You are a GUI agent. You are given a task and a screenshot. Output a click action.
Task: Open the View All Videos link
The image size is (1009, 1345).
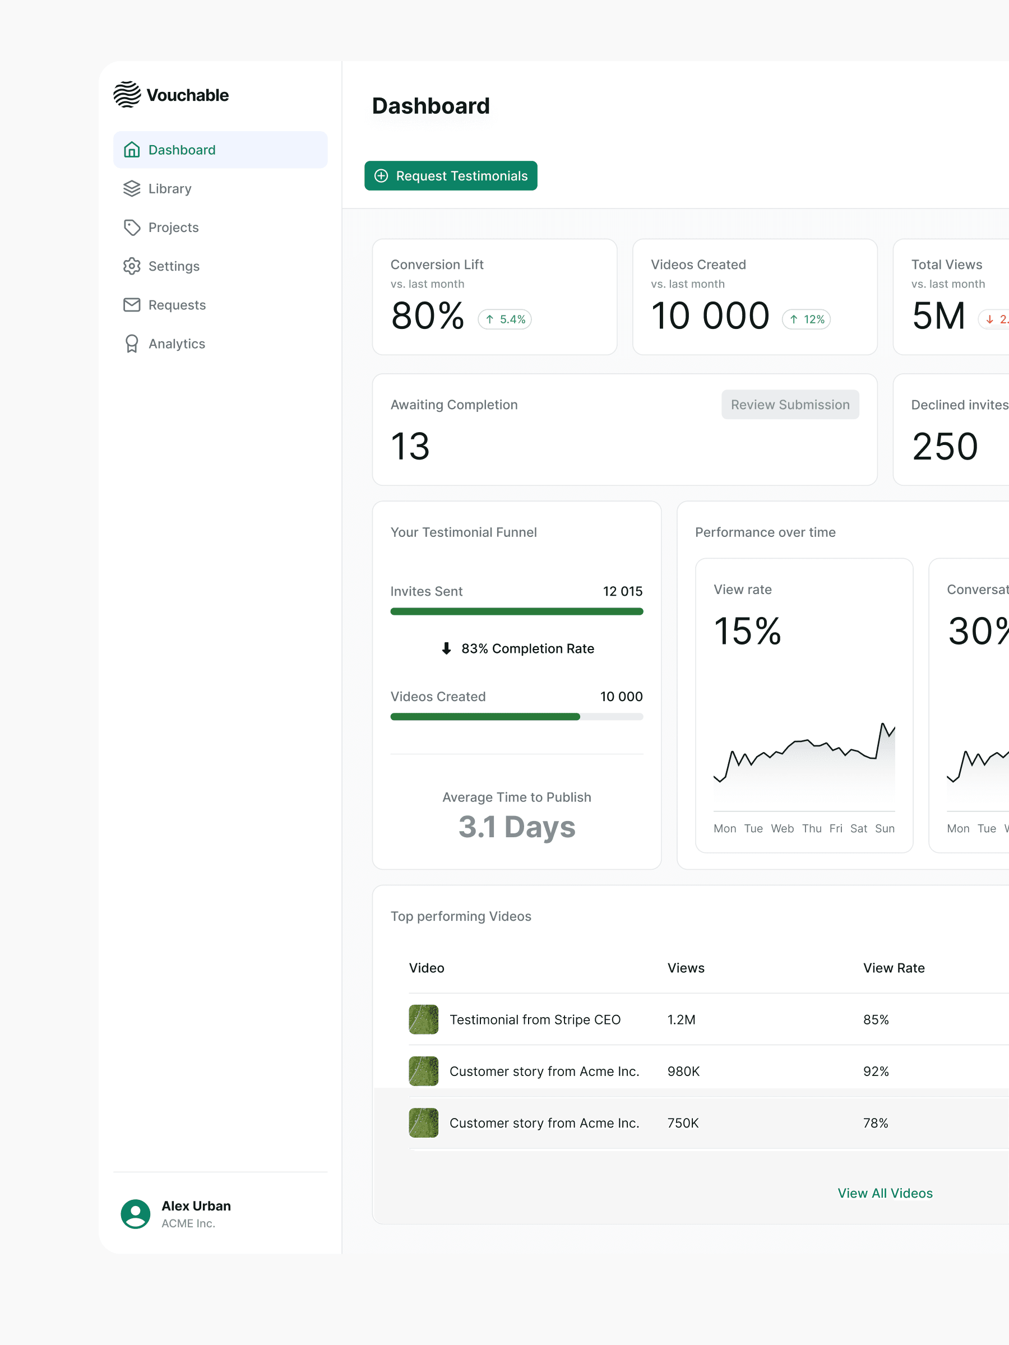pyautogui.click(x=885, y=1193)
